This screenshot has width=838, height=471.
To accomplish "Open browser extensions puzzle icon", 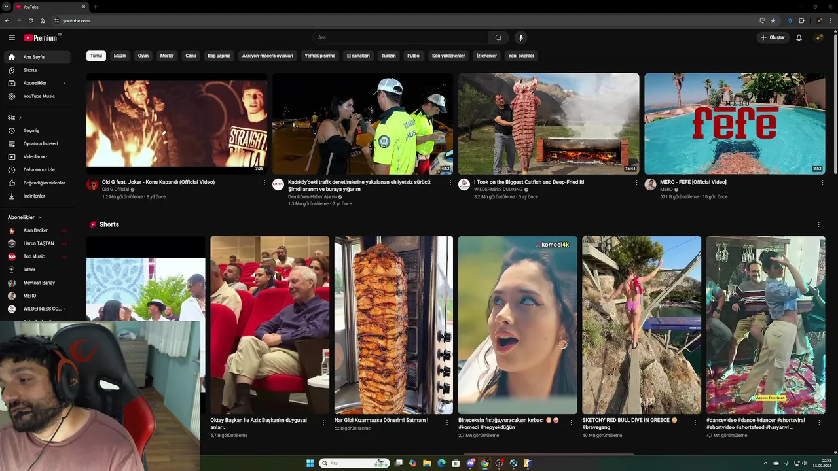I will click(x=801, y=20).
